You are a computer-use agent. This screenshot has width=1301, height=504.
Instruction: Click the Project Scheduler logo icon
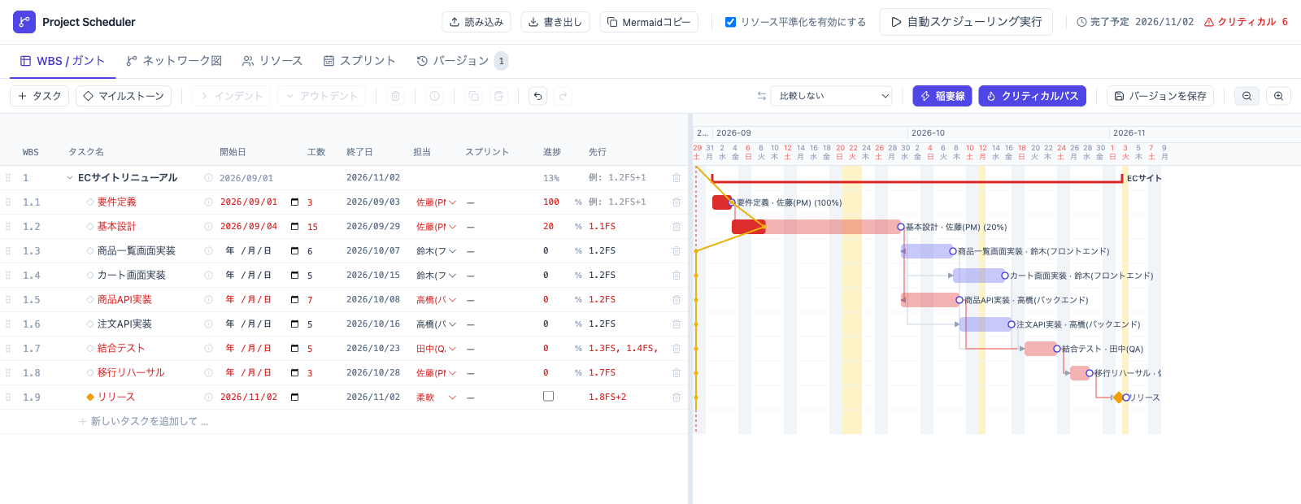pos(24,22)
